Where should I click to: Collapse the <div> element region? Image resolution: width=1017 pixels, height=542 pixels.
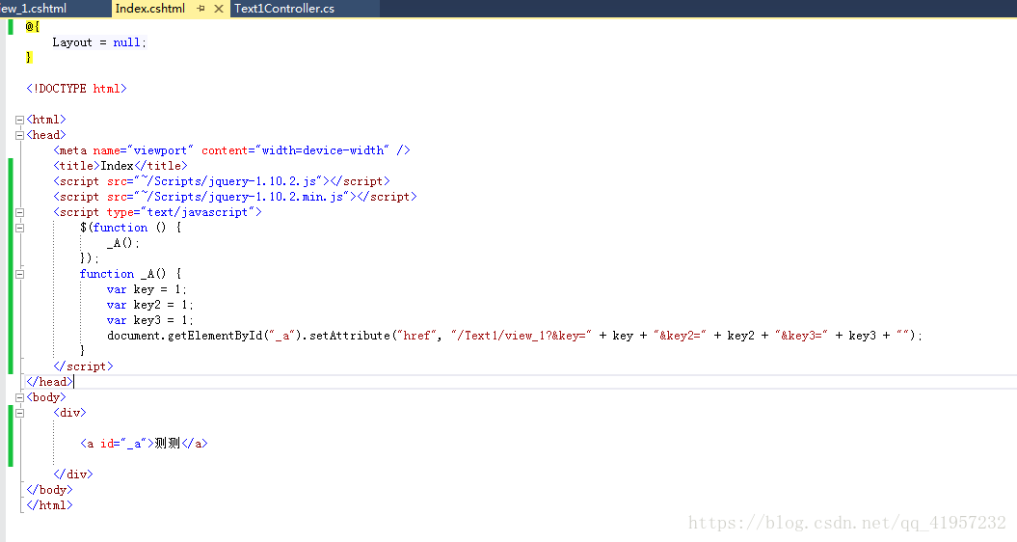pos(19,413)
